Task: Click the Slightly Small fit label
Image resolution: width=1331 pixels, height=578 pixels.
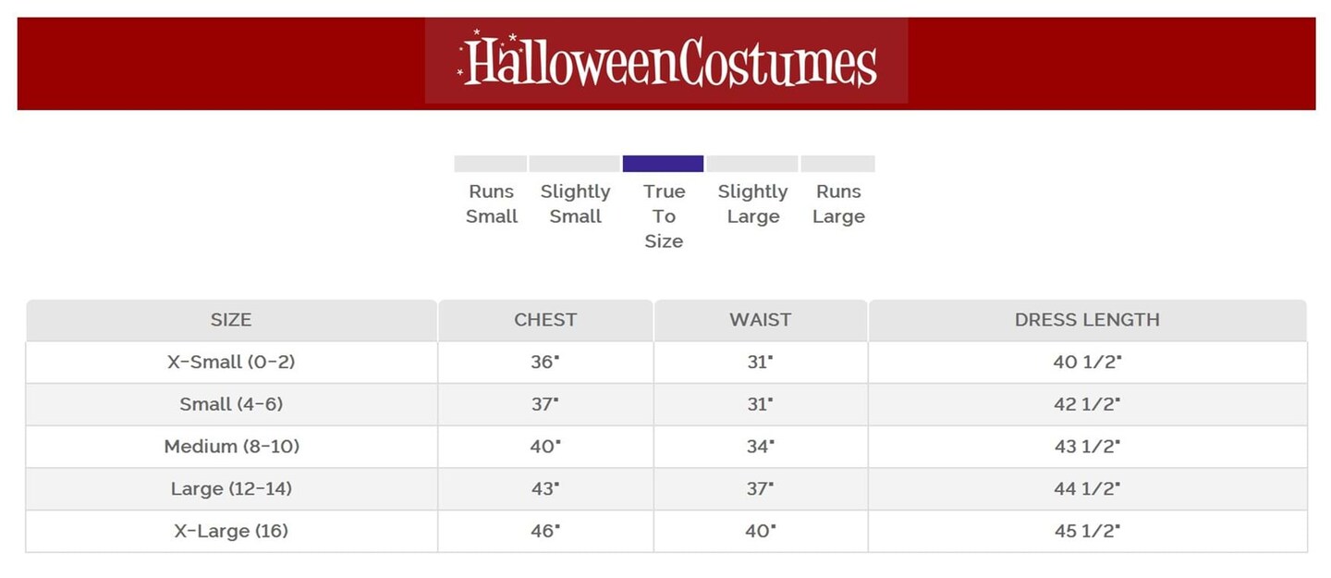Action: pos(575,203)
